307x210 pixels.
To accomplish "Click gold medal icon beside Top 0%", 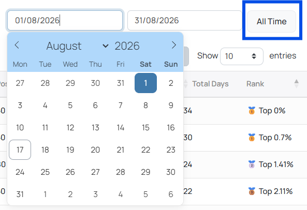I will point(252,111).
